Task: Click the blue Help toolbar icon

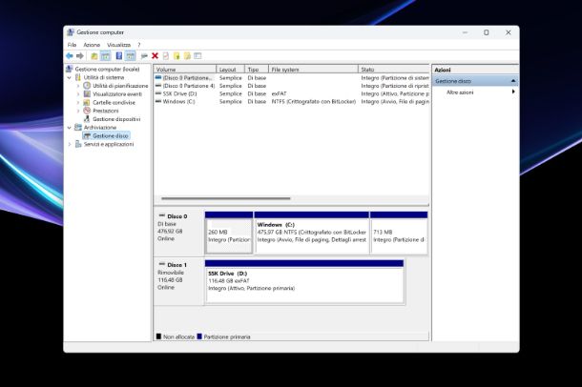Action: pos(118,56)
